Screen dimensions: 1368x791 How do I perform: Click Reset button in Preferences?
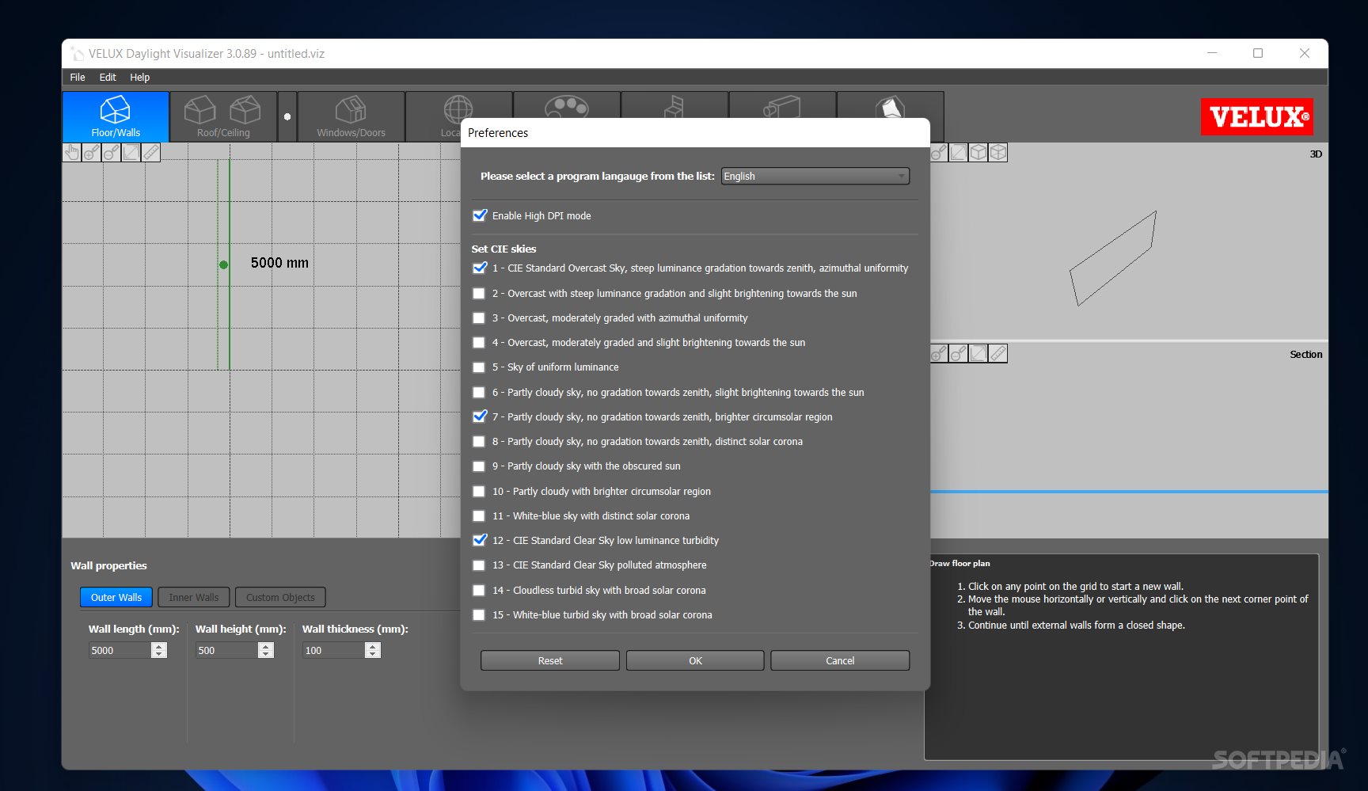[550, 660]
